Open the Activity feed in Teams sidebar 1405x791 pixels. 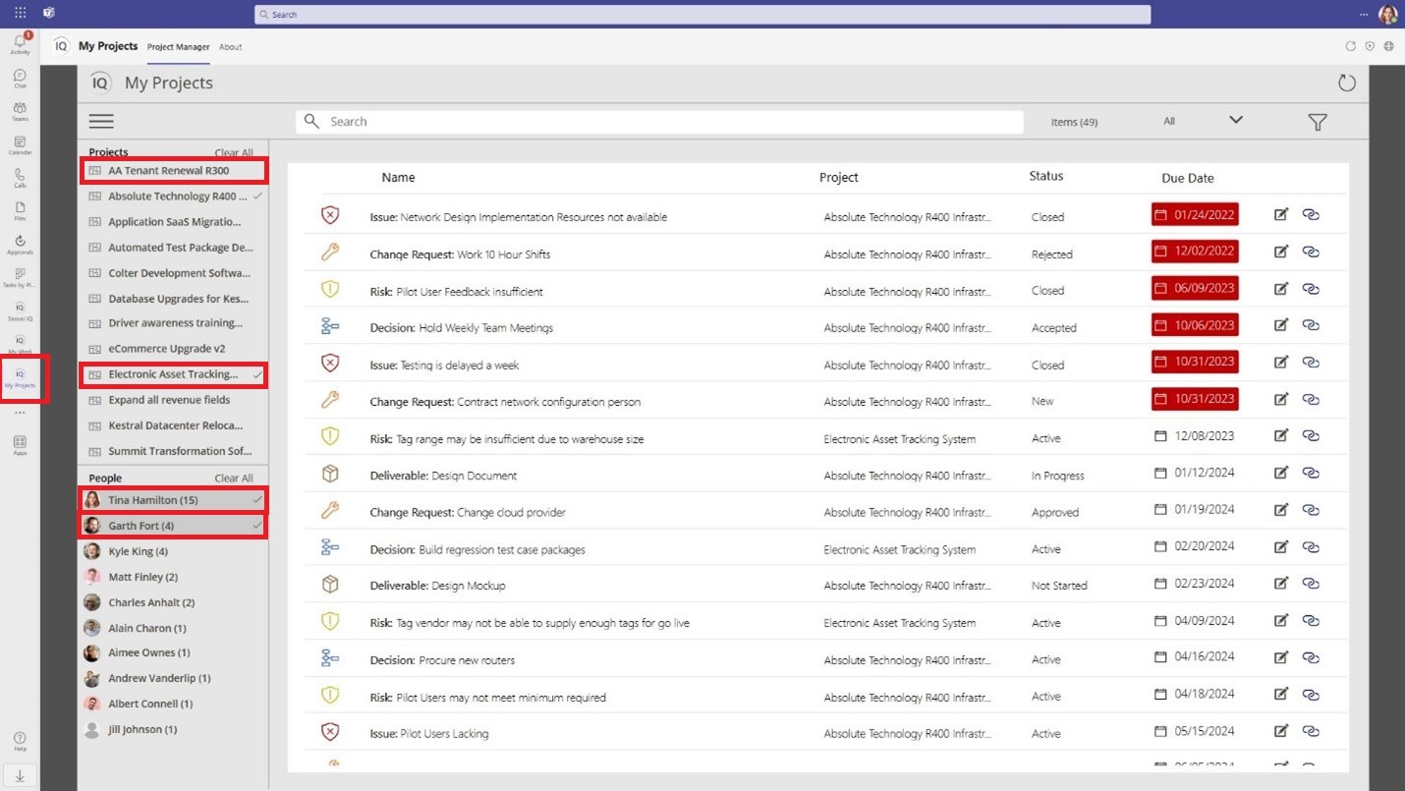20,43
